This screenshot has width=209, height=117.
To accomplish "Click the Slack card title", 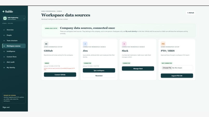I will (x=125, y=51).
